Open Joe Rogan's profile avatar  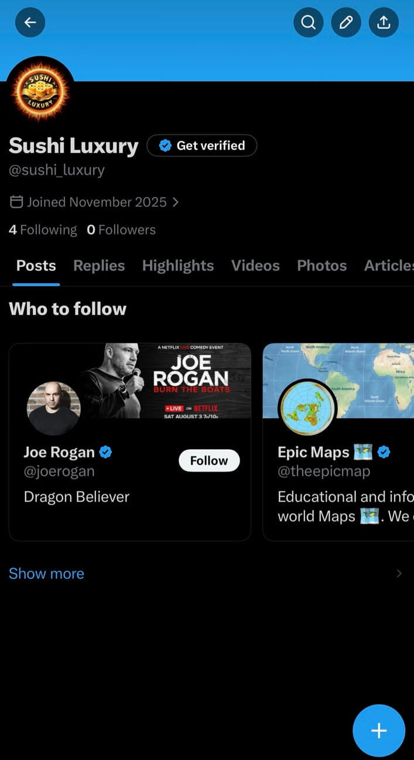(x=53, y=408)
